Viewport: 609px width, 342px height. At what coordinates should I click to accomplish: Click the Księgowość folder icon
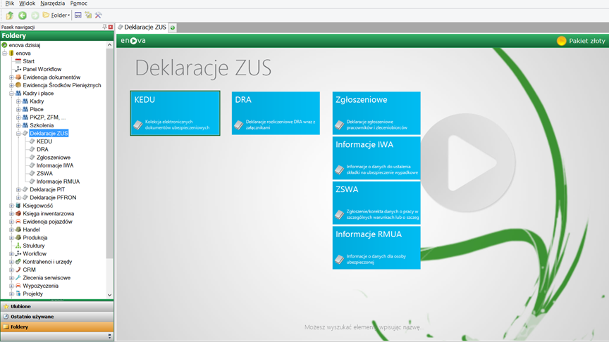point(18,205)
